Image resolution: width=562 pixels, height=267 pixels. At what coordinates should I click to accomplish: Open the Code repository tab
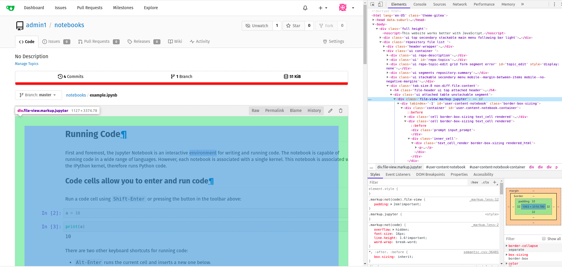click(27, 42)
